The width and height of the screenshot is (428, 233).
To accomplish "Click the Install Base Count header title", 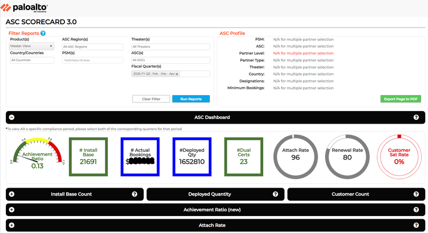I will click(71, 194).
